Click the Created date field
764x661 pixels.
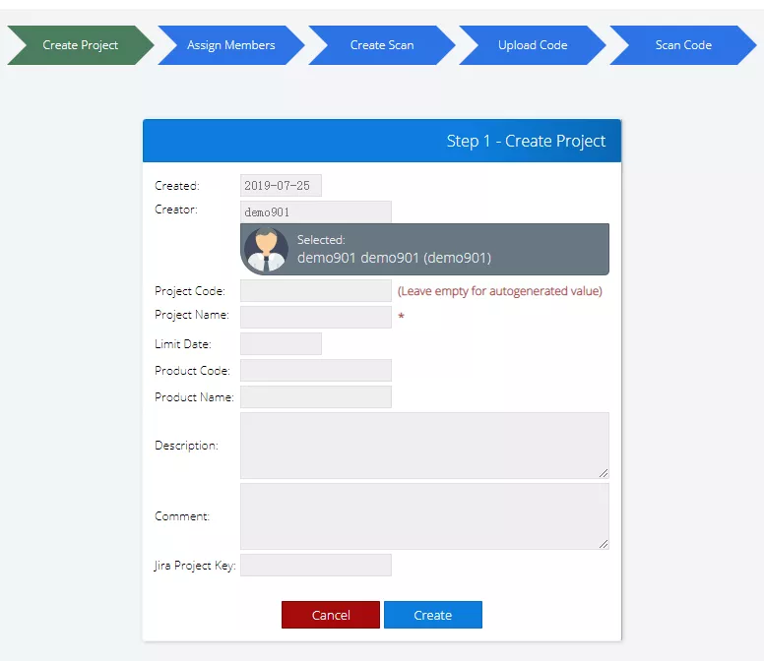281,186
